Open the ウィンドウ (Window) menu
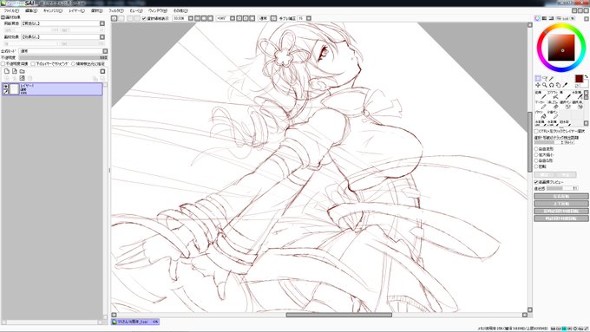Image resolution: width=590 pixels, height=332 pixels. [x=158, y=11]
